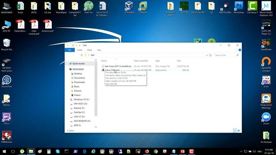Select the Photoshop desktop icon
This screenshot has width=276, height=155.
click(x=238, y=7)
